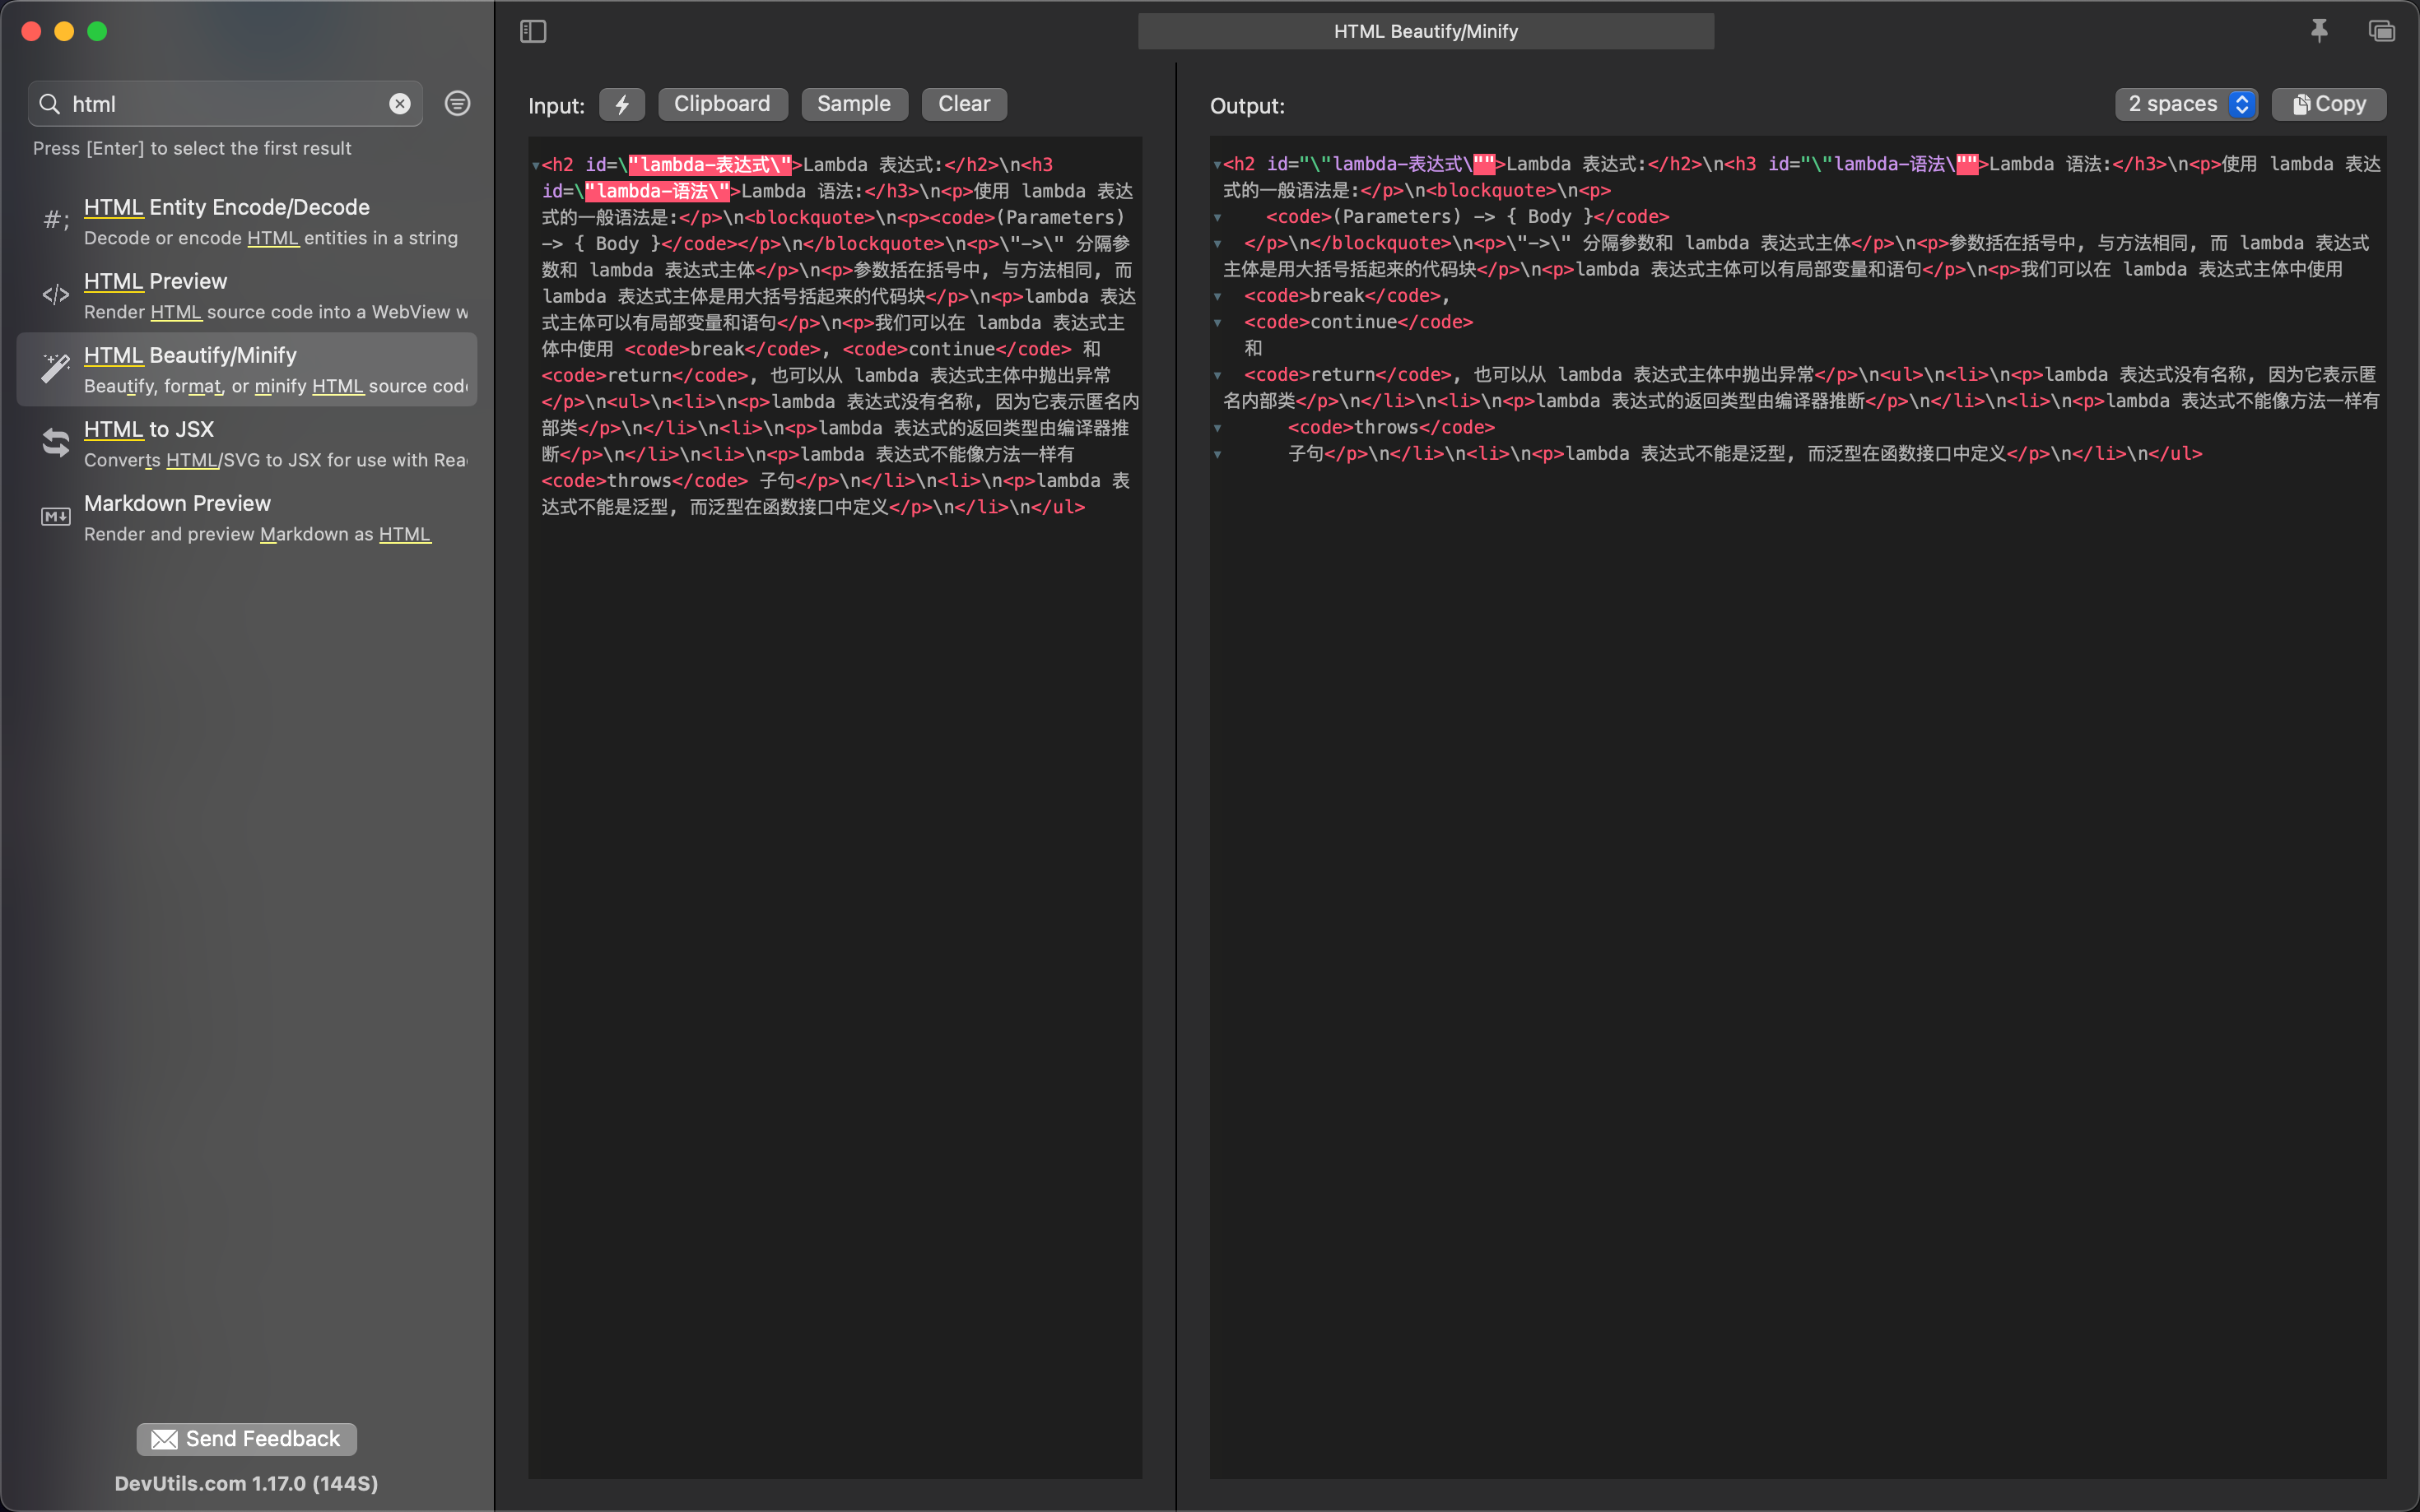Select the HTML Entity Encode/Decode tool icon
The height and width of the screenshot is (1512, 2420).
(x=55, y=220)
